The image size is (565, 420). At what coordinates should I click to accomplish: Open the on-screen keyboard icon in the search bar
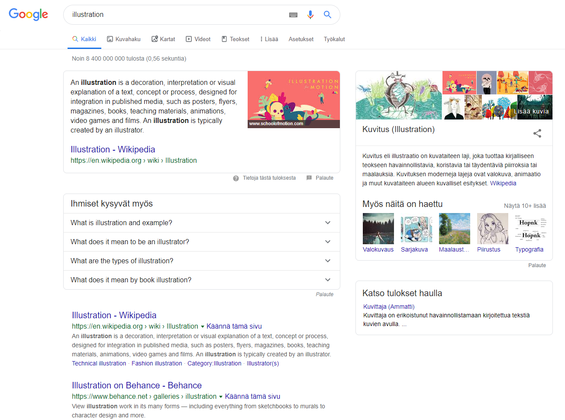(x=293, y=15)
